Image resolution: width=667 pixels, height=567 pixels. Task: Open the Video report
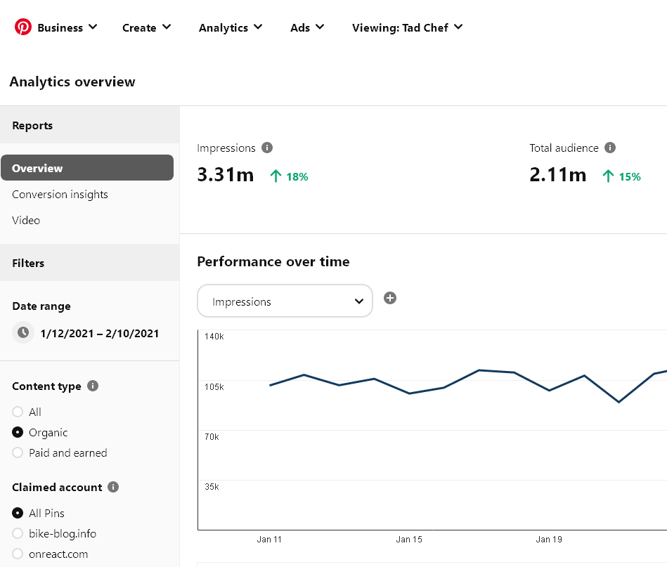tap(26, 221)
